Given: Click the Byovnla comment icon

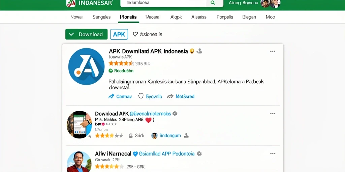Looking at the screenshot, I should [x=140, y=96].
